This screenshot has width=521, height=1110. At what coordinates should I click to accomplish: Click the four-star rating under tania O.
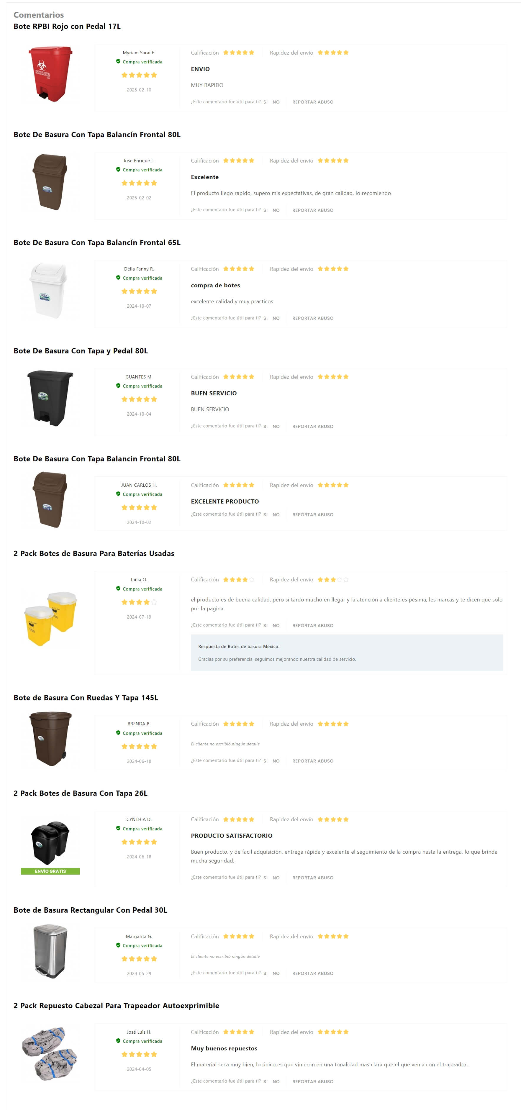[139, 602]
